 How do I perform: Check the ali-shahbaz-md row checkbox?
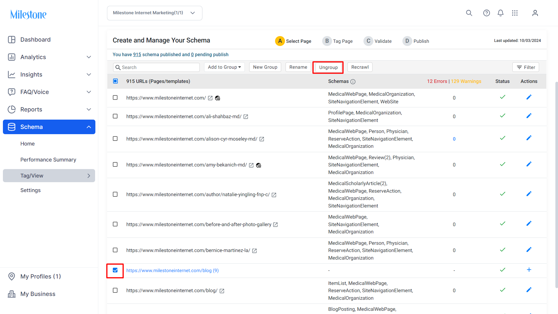coord(115,116)
